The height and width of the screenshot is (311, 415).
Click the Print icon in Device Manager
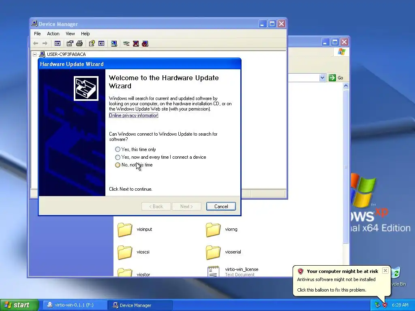pos(79,43)
